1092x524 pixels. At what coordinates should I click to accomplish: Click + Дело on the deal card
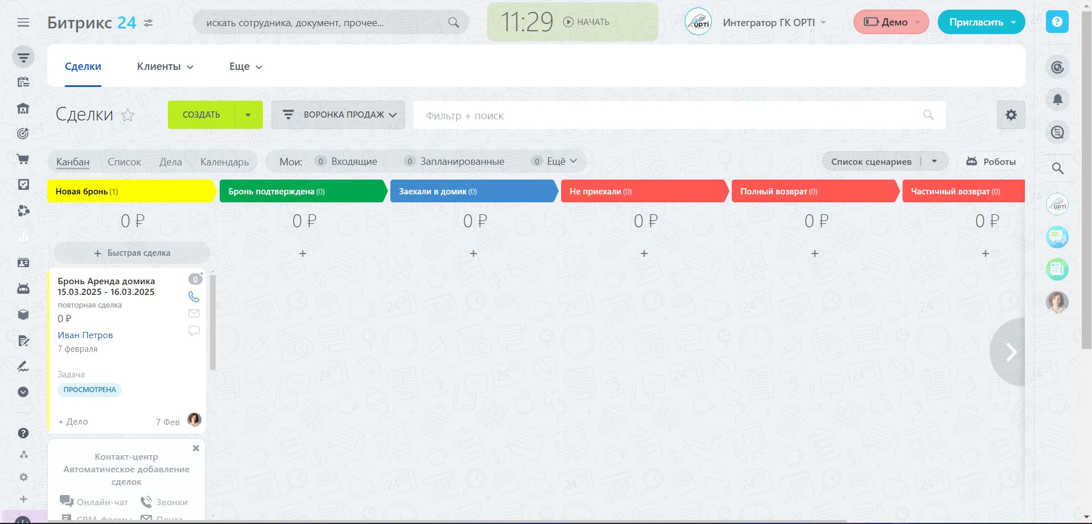tap(73, 422)
